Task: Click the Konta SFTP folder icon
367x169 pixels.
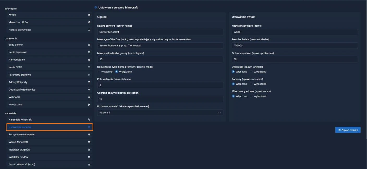Action: [89, 67]
